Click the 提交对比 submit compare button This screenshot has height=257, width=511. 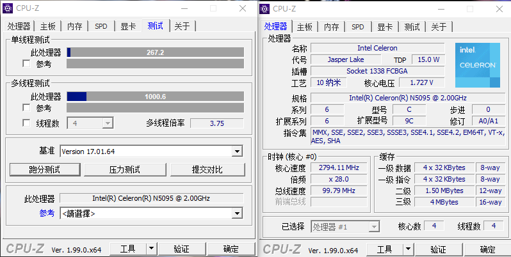207,169
